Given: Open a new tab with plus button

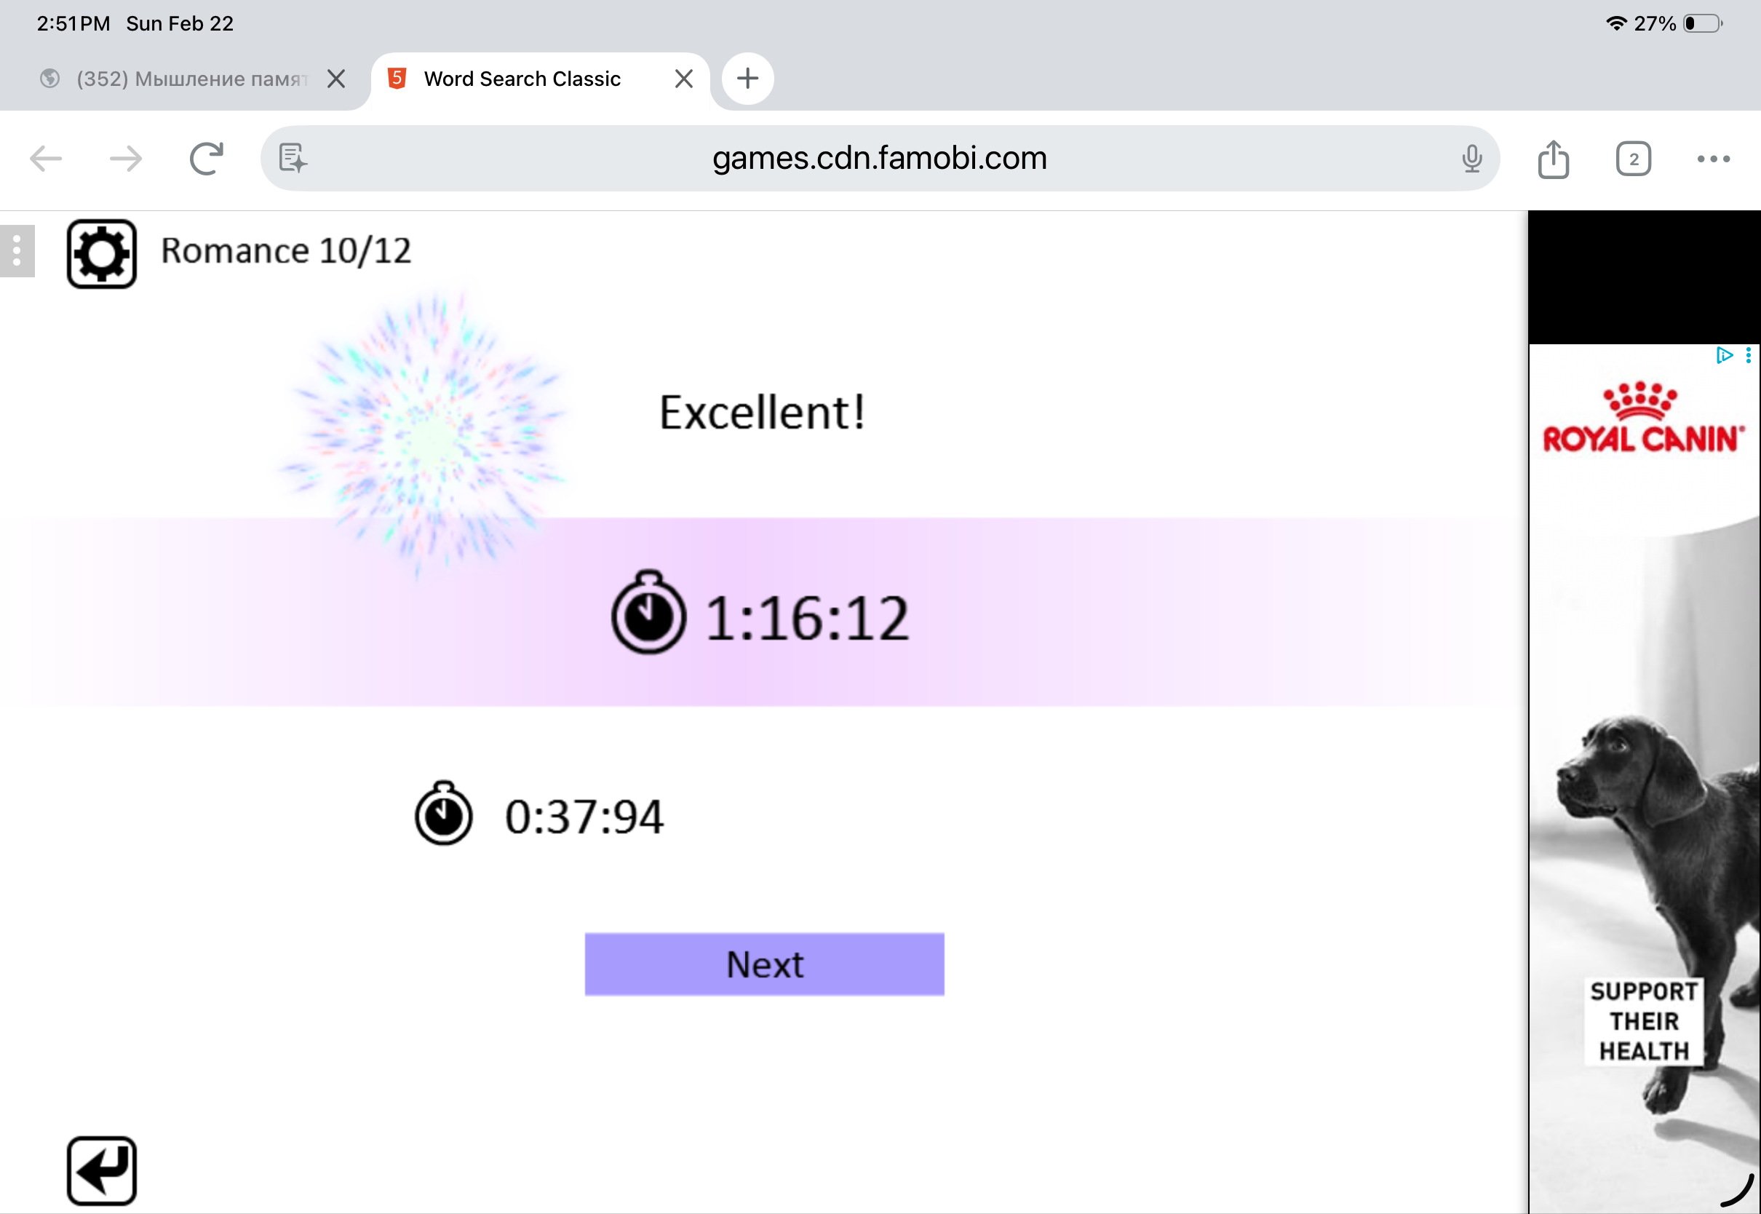Looking at the screenshot, I should coord(747,79).
